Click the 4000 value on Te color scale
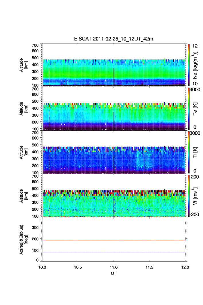Viewport: 203px width, 305px height. coord(195,90)
